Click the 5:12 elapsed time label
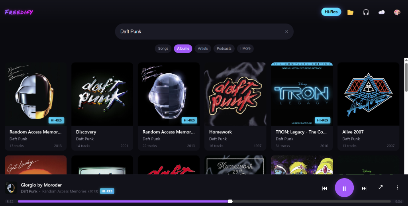This screenshot has width=408, height=206. coord(10,202)
